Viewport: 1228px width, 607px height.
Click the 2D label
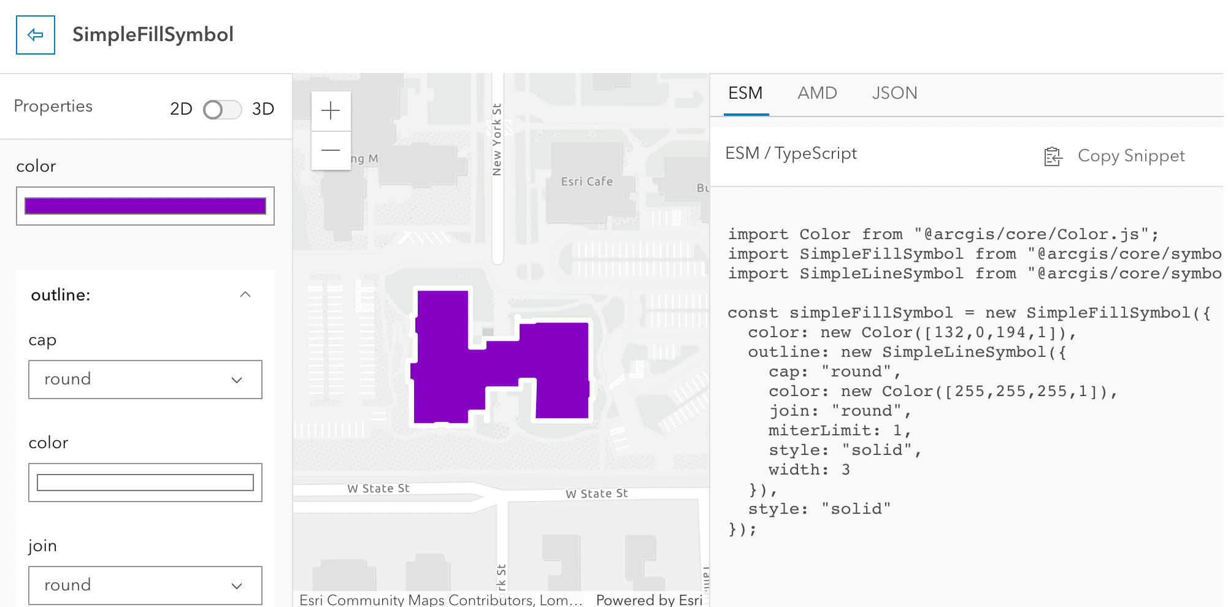(x=181, y=109)
